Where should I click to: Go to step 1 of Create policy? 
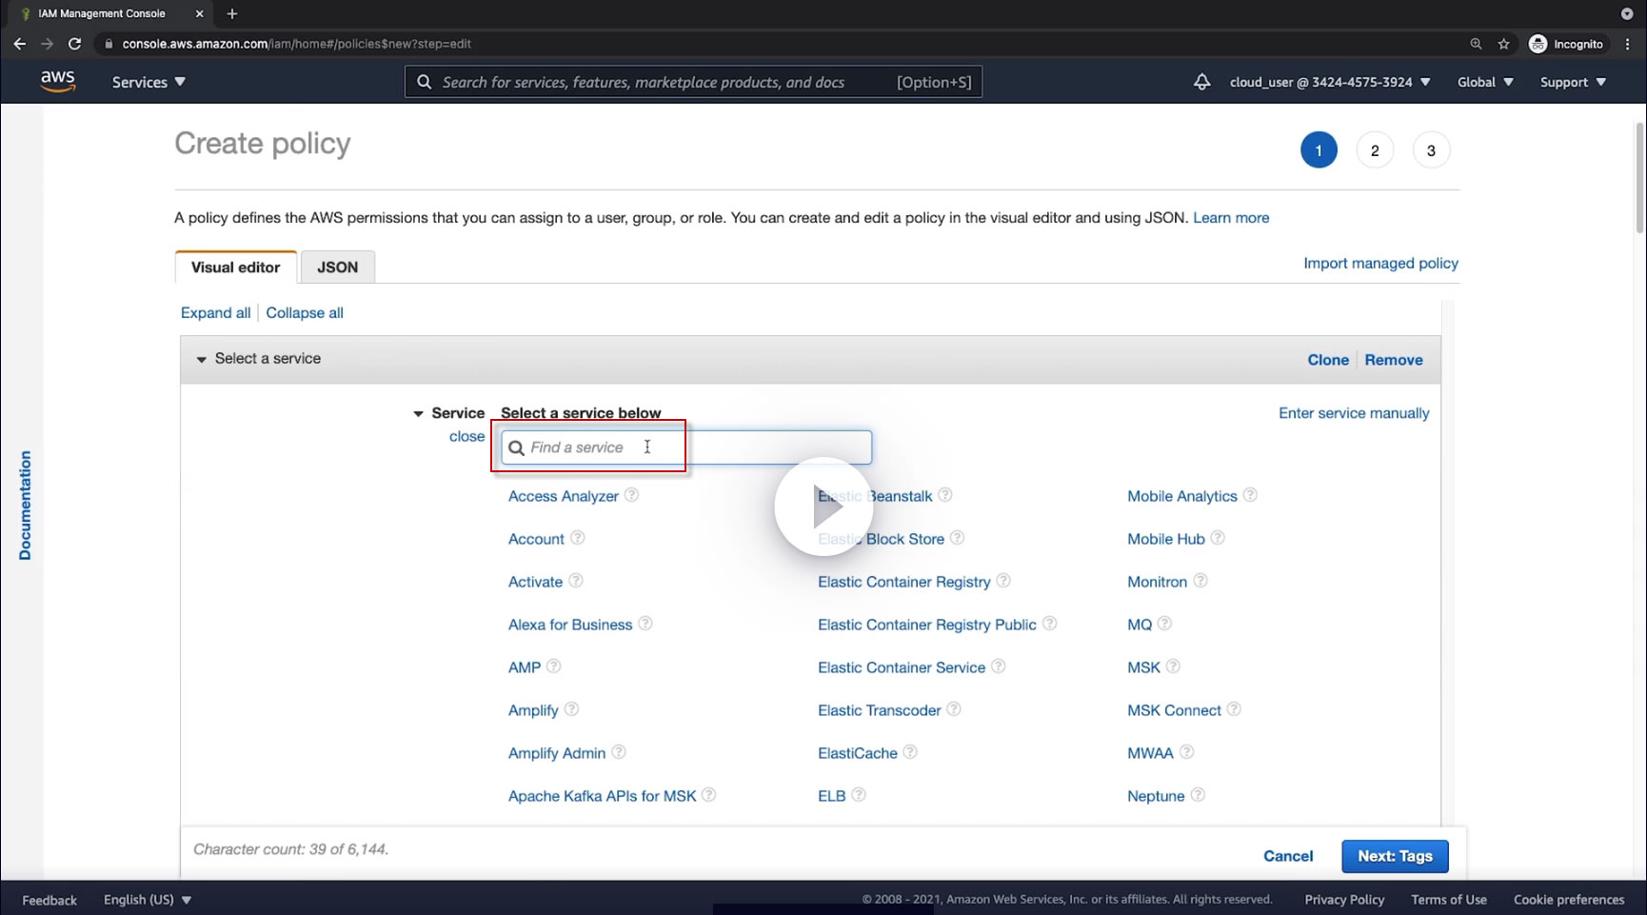(x=1319, y=150)
